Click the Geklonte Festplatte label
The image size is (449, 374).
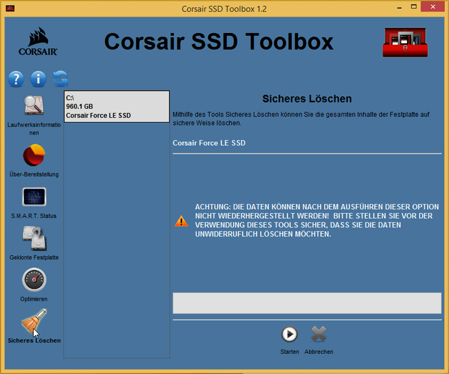coord(34,257)
